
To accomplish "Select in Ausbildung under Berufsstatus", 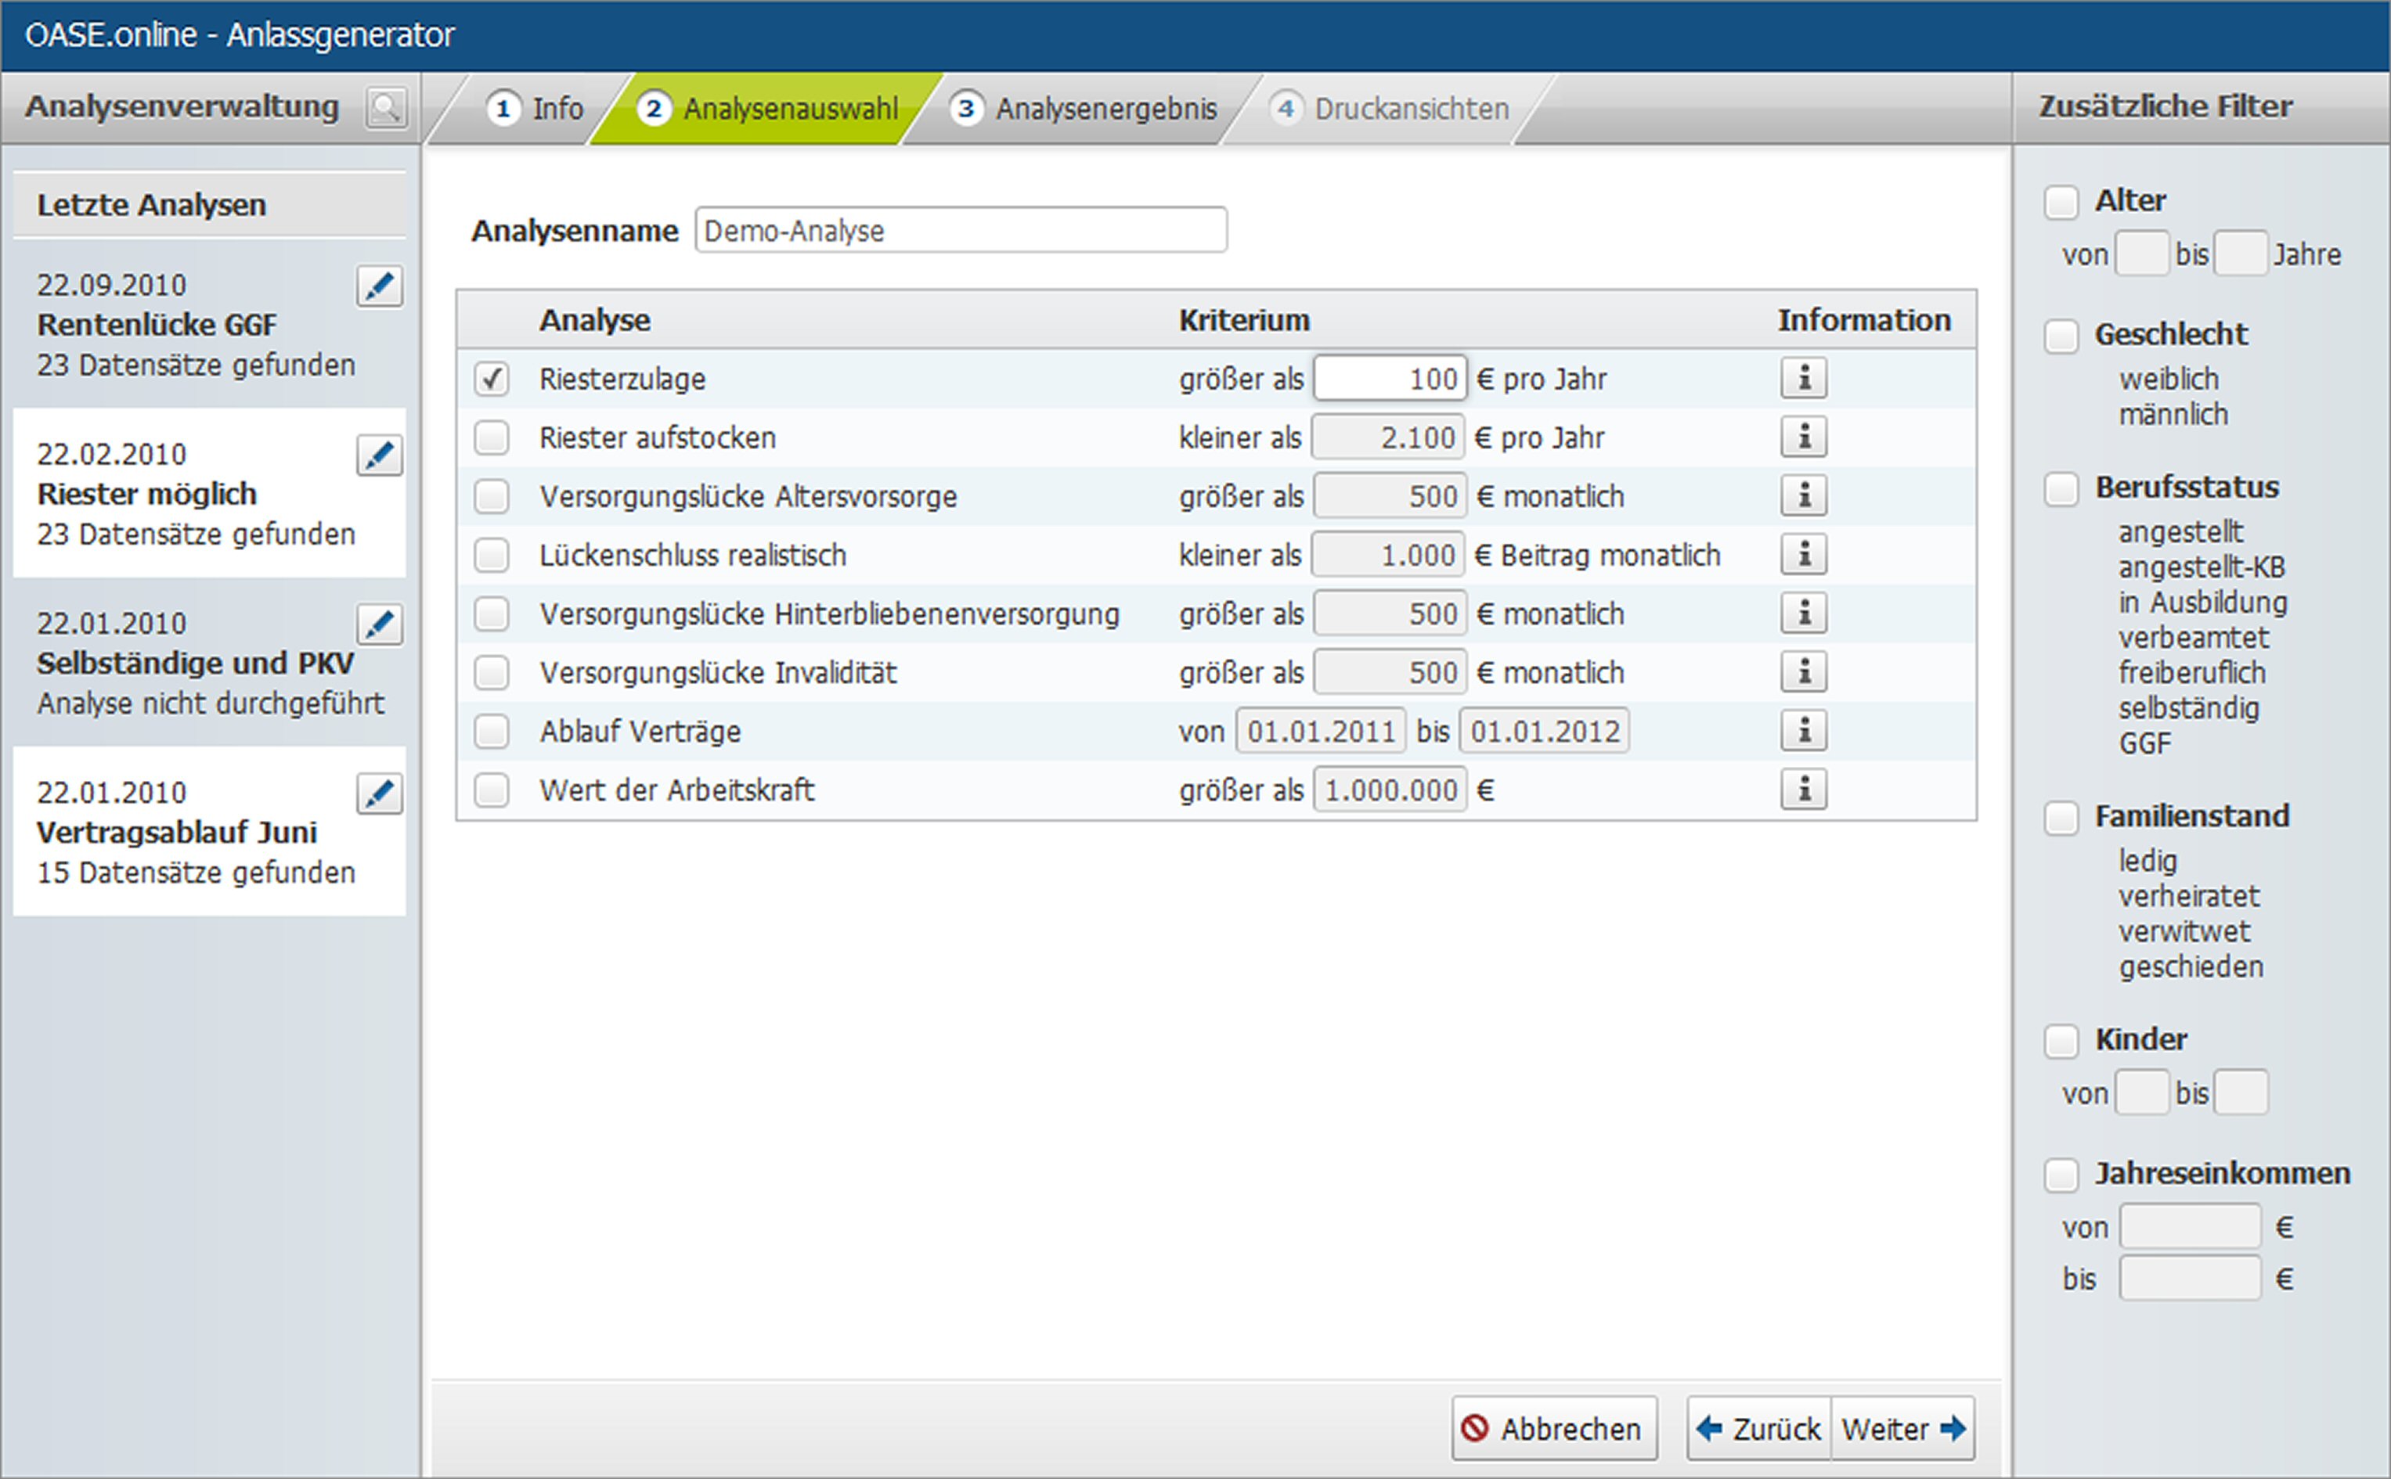I will pyautogui.click(x=2203, y=603).
